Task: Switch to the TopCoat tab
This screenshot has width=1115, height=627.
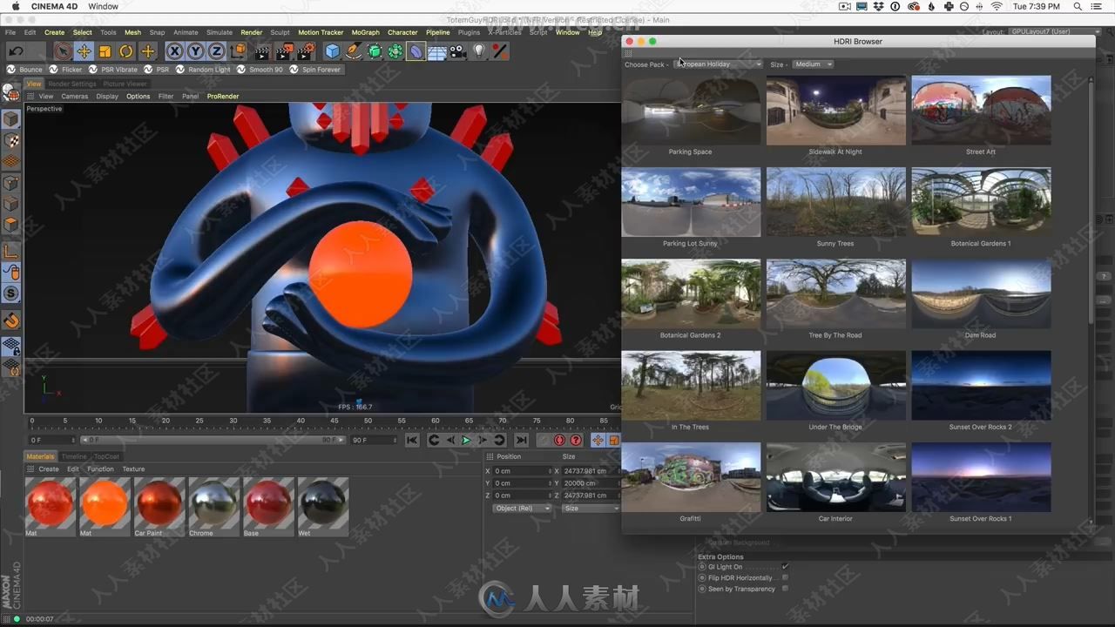Action: (x=106, y=456)
